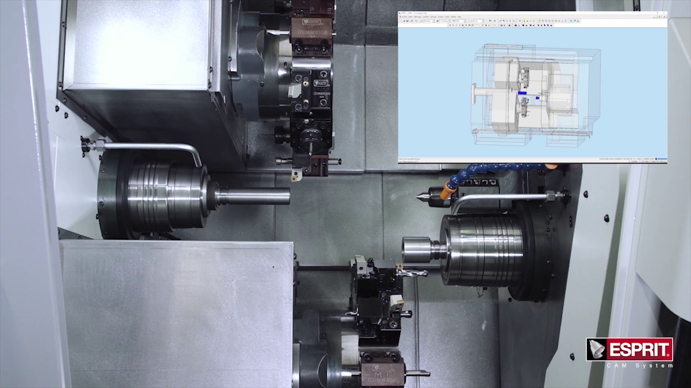
Task: Toggle ACCROCHE snap in status bar
Action: pyautogui.click(x=628, y=159)
